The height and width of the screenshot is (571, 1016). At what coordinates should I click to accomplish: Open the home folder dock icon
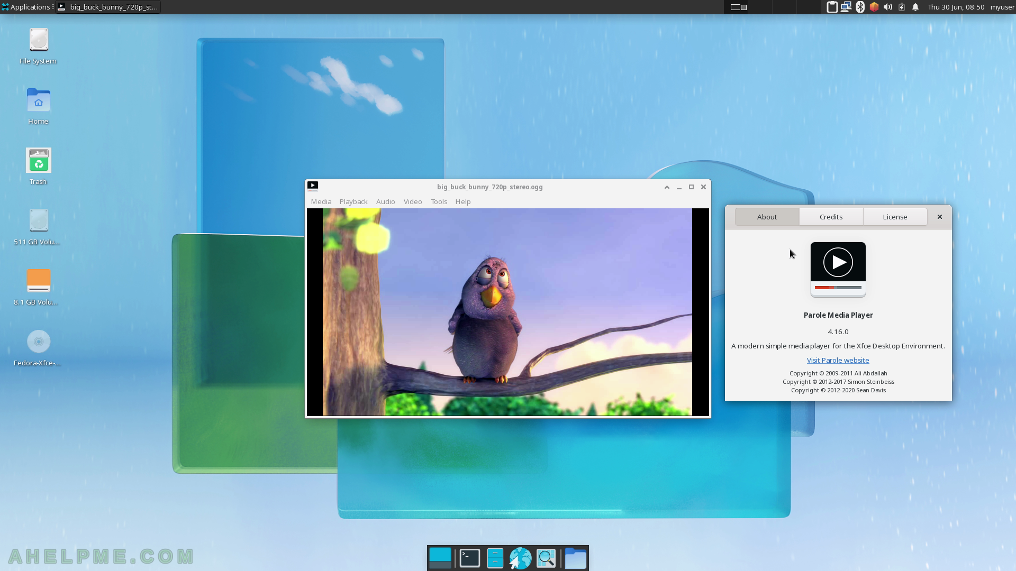(x=576, y=558)
